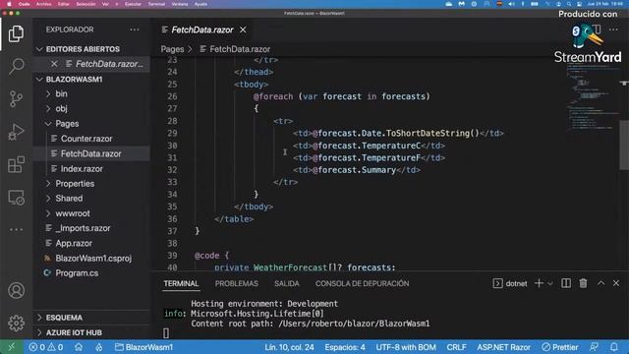
Task: Select BlazorWasm1 project in status bar
Action: tap(143, 347)
